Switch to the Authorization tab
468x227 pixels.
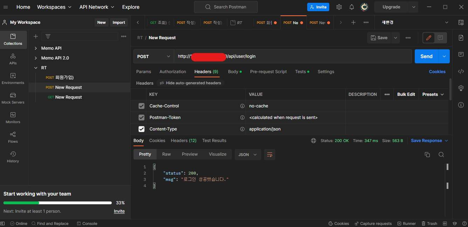click(173, 72)
